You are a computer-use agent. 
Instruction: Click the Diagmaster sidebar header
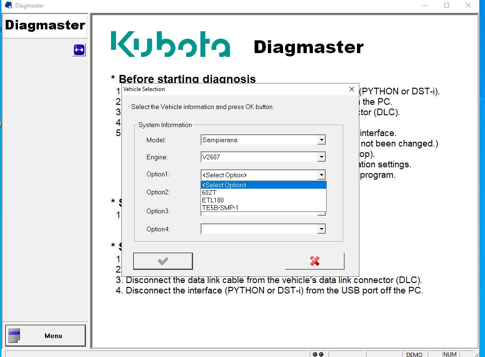click(45, 25)
